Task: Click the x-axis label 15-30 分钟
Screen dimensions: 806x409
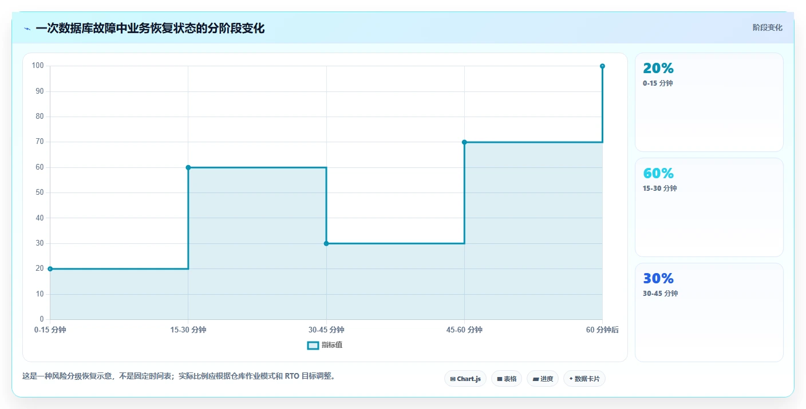Action: [x=188, y=330]
